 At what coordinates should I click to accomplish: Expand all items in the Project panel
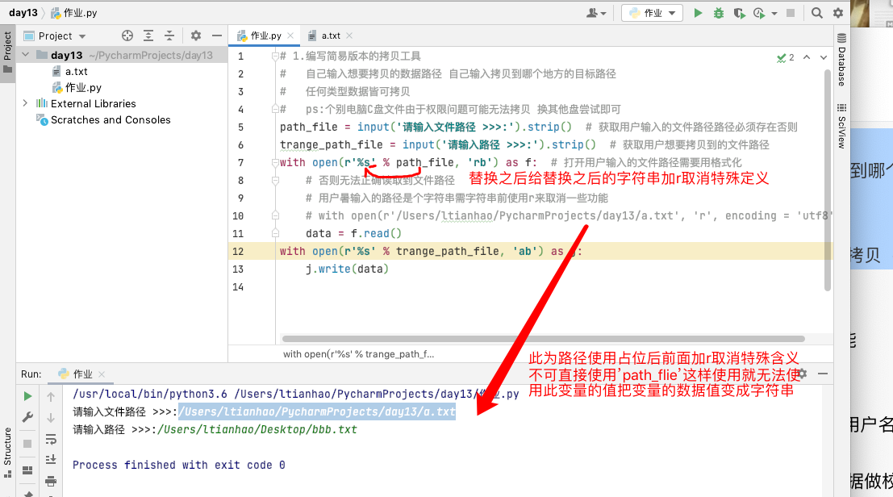click(x=148, y=35)
